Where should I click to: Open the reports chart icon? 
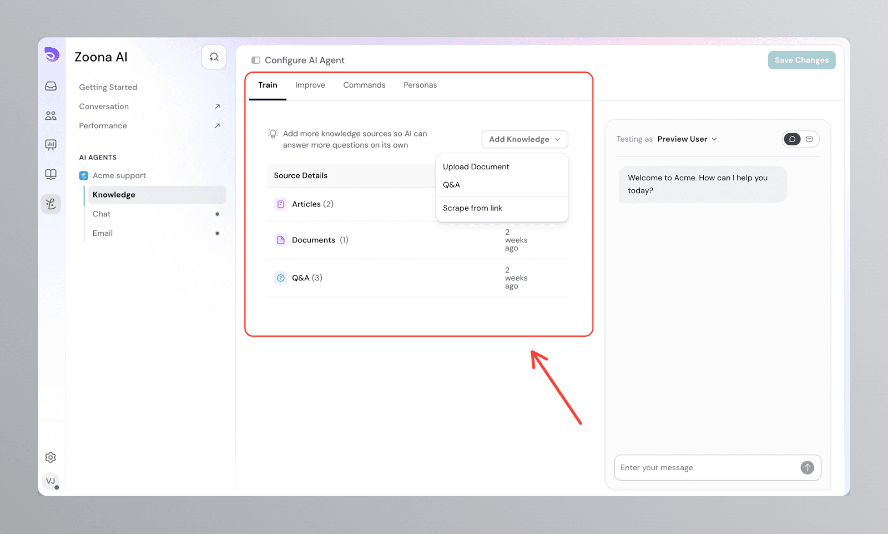pos(51,145)
